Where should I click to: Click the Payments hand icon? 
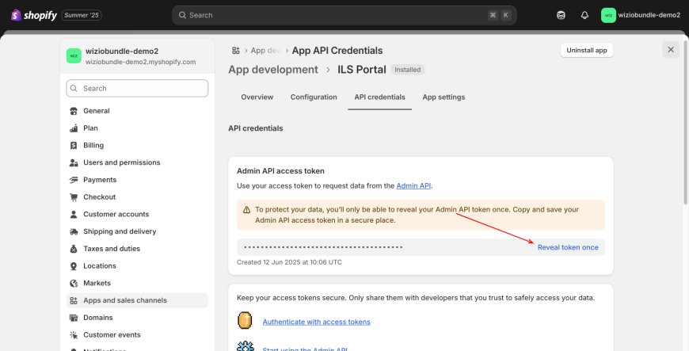[74, 179]
